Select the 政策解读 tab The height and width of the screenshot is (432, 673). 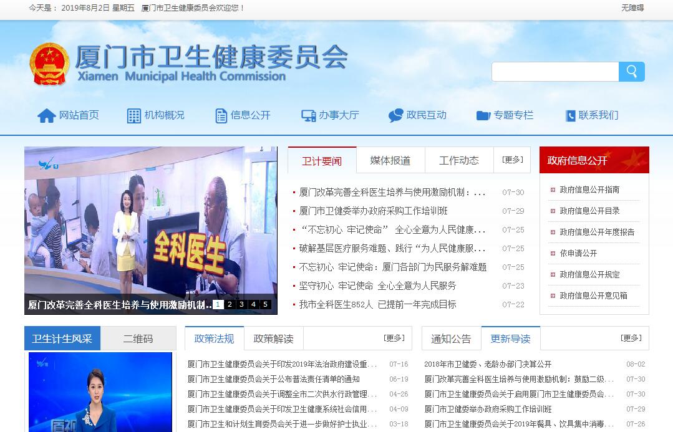[273, 339]
